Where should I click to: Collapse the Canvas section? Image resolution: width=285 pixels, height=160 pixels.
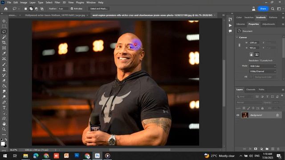click(x=237, y=37)
